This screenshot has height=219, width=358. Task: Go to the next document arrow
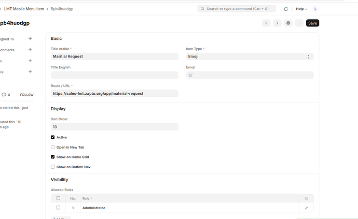tap(277, 23)
